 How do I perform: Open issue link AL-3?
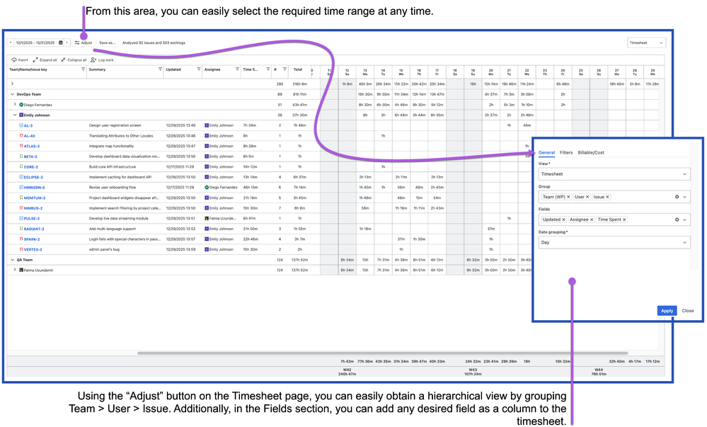click(x=28, y=126)
